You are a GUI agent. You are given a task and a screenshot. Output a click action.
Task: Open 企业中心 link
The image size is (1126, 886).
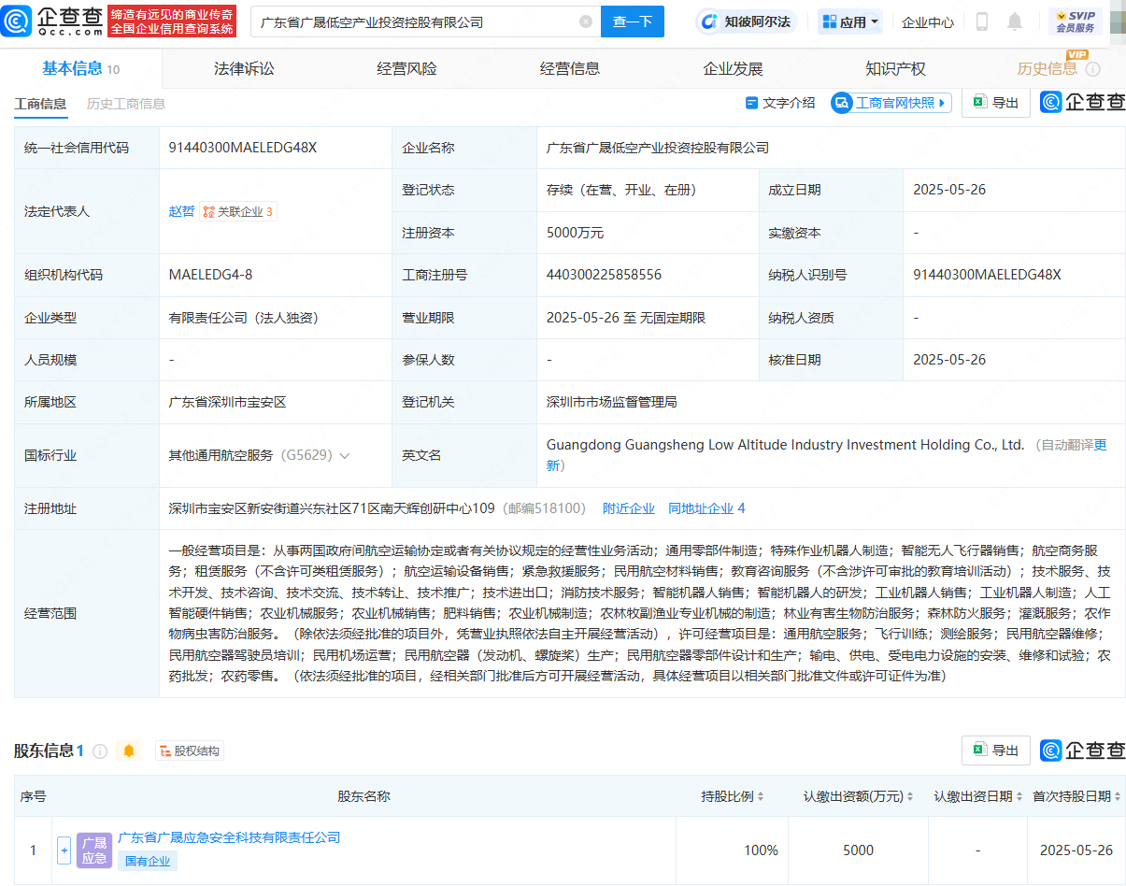tap(928, 21)
